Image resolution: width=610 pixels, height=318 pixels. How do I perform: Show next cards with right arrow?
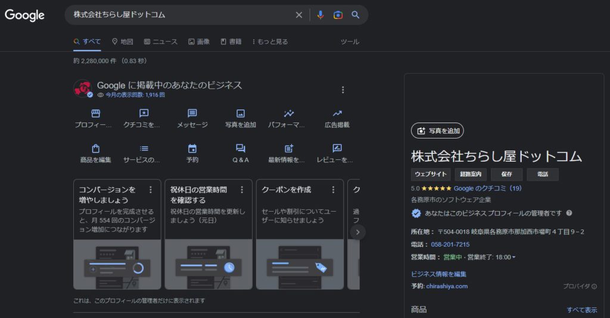(357, 232)
